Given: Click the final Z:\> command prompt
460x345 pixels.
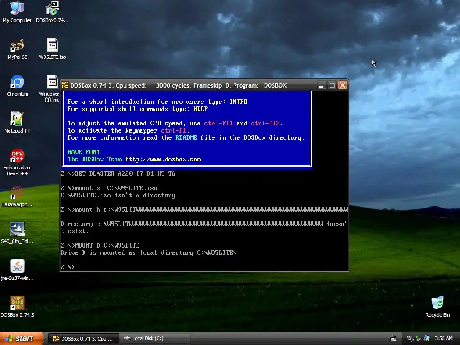Looking at the screenshot, I should tap(67, 267).
